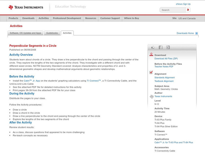The image size is (205, 153).
Task: Click the red download arrow icon
Action: (151, 54)
